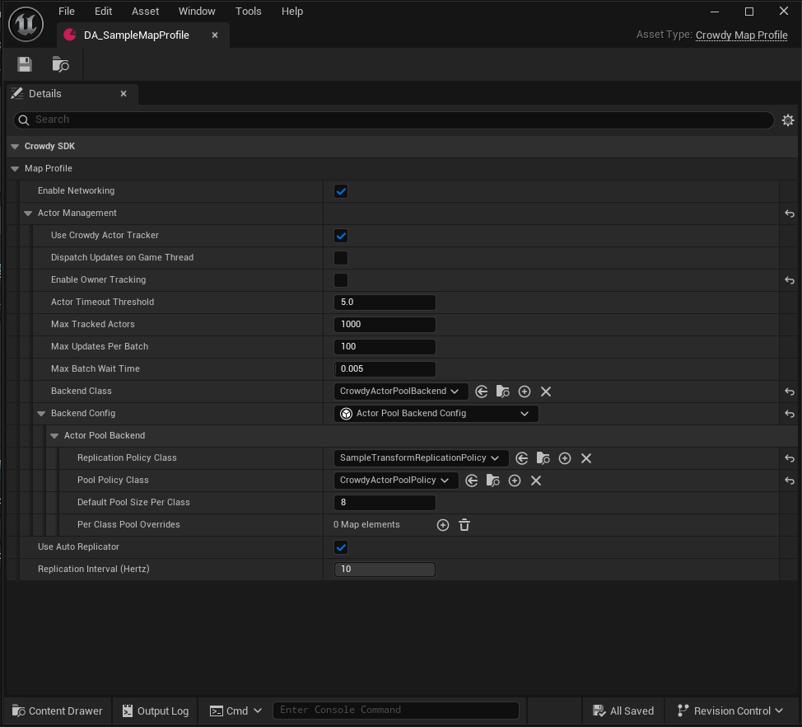Open CrowdyActorPoolPolicy dropdown
Viewport: 802px width, 727px height.
(396, 481)
